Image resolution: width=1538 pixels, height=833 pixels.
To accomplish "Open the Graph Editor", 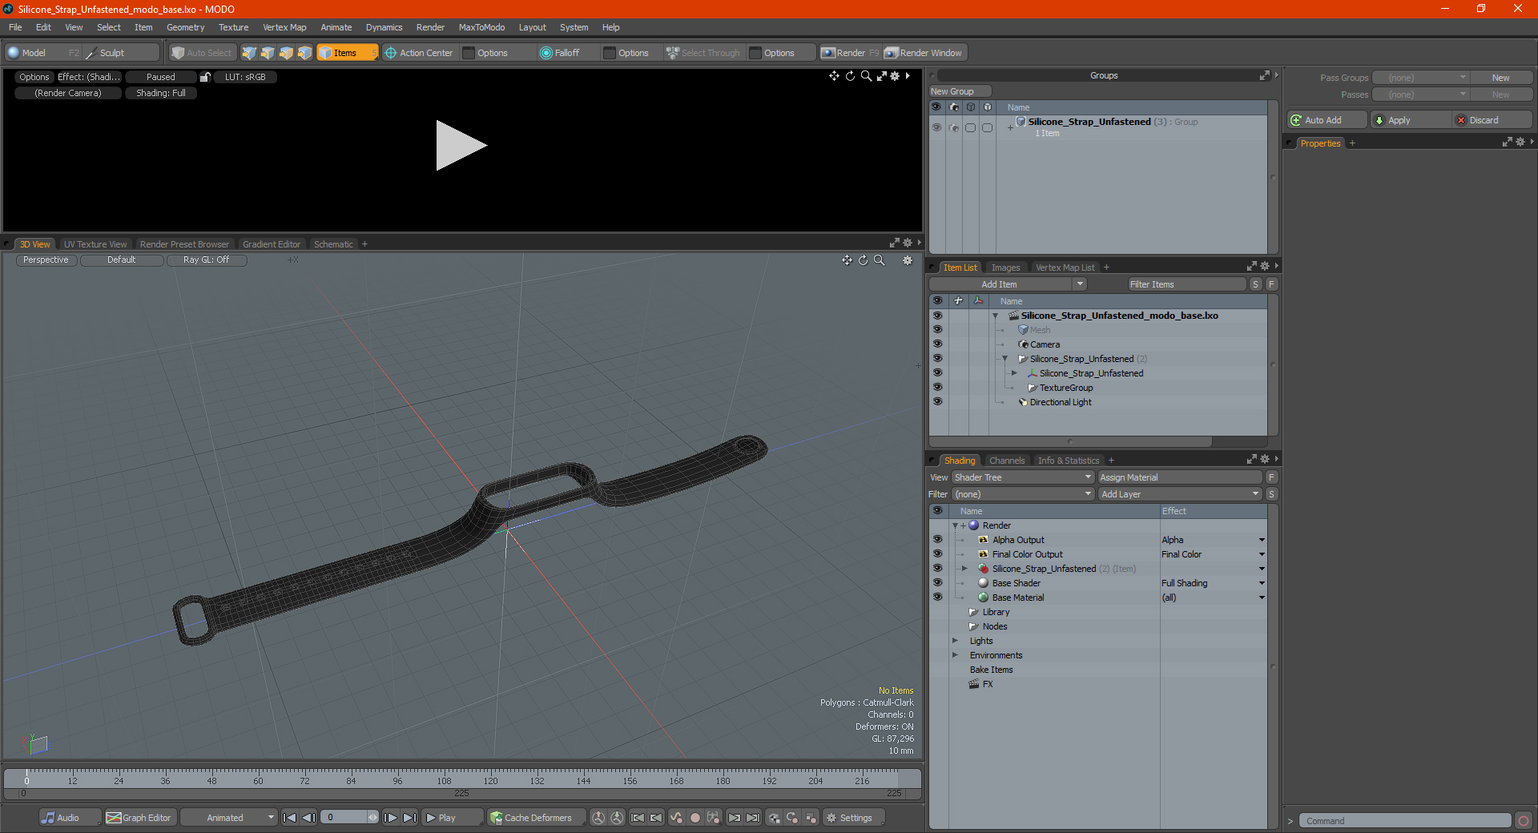I will pos(139,818).
